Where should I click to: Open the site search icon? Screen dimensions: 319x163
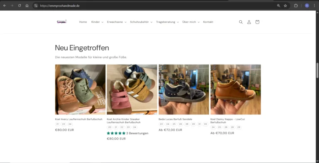click(240, 22)
